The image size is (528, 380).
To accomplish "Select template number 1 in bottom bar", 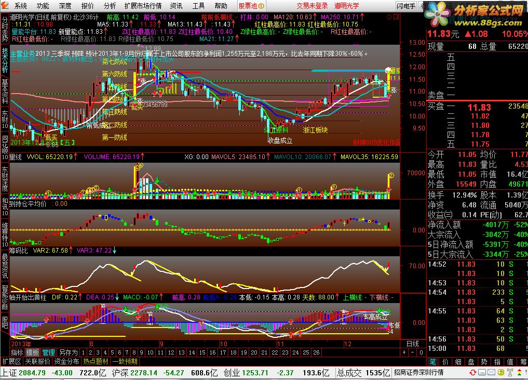I will tap(83, 352).
